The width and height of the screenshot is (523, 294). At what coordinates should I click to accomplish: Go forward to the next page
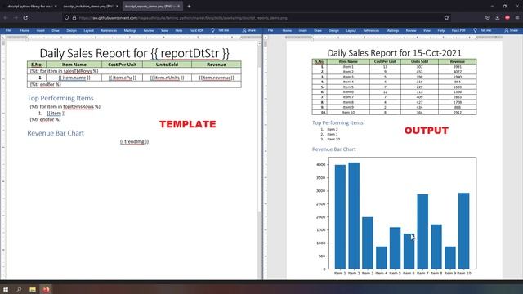[x=16, y=18]
